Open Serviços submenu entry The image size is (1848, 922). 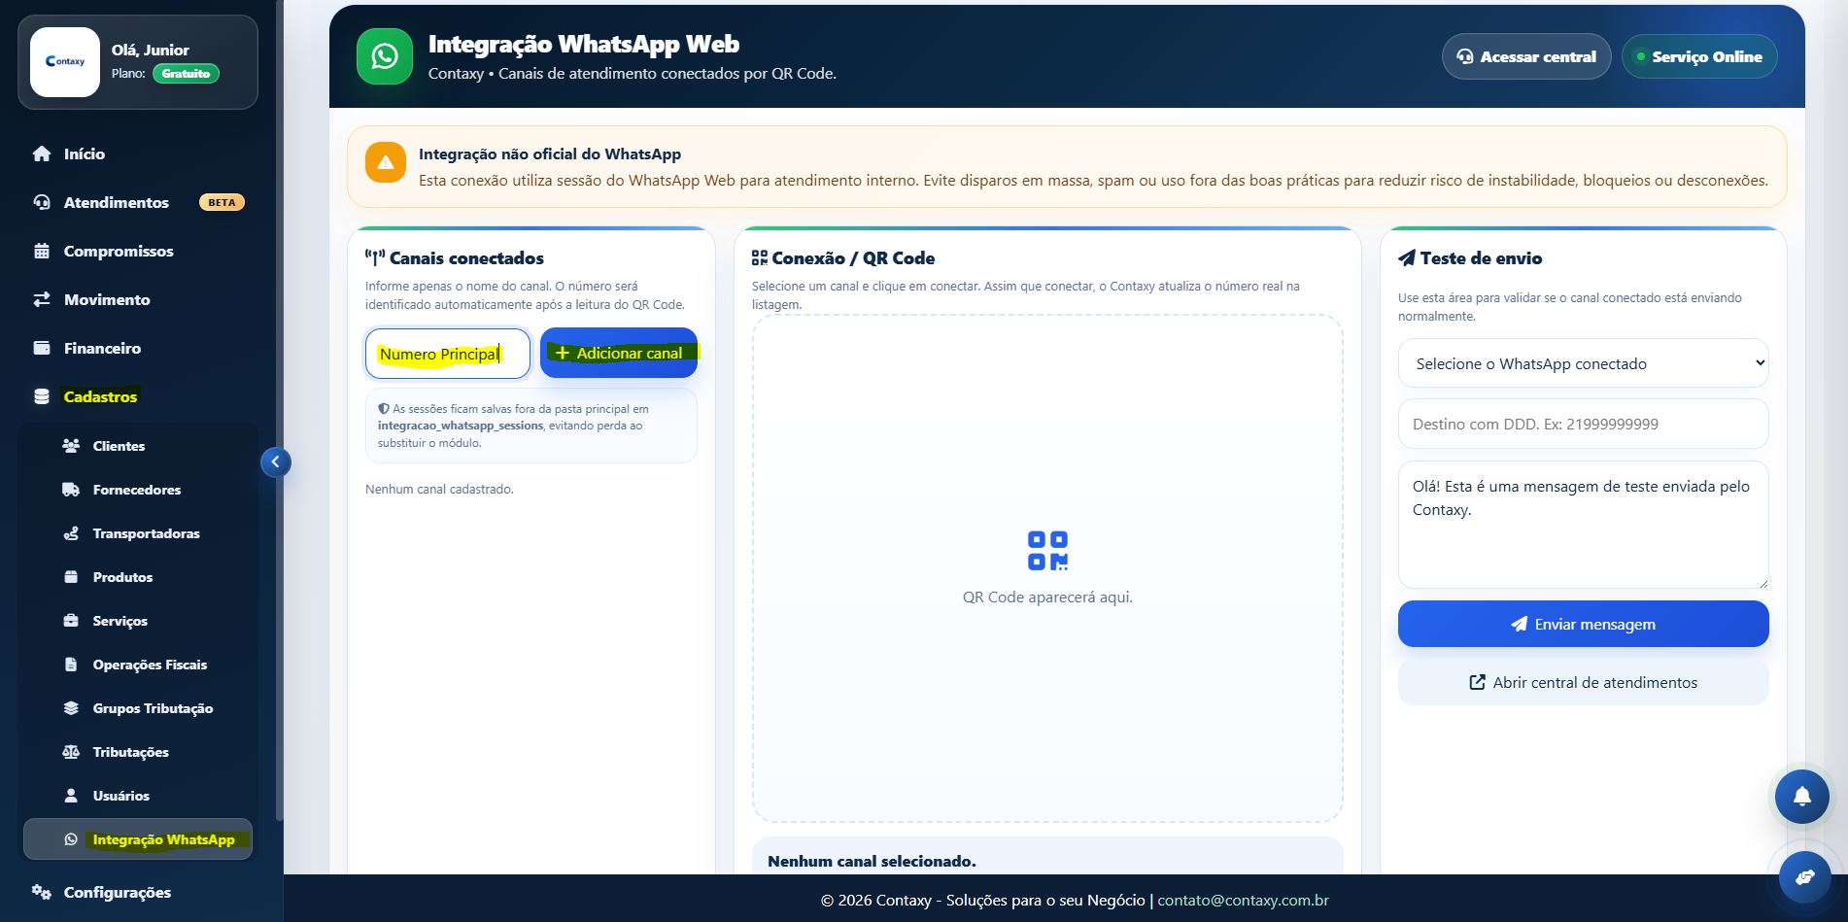point(138,621)
